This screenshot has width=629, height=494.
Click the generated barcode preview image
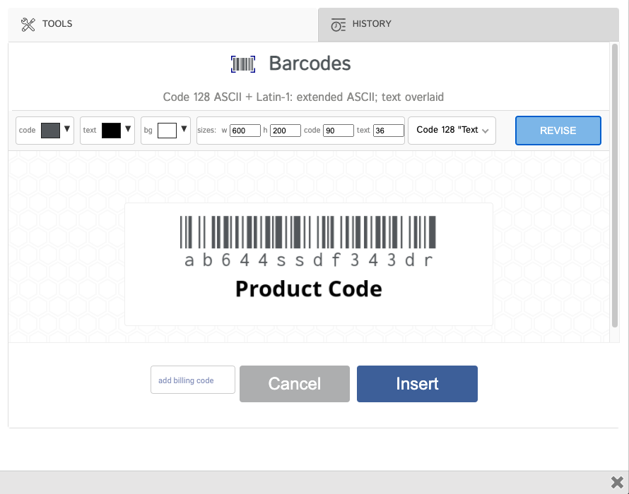click(308, 265)
